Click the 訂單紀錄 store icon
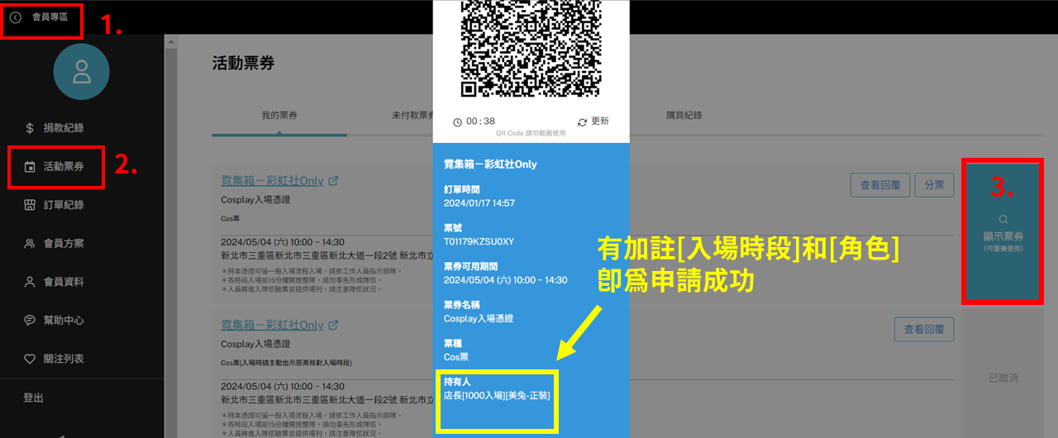Viewport: 1058px width, 438px height. tap(30, 205)
